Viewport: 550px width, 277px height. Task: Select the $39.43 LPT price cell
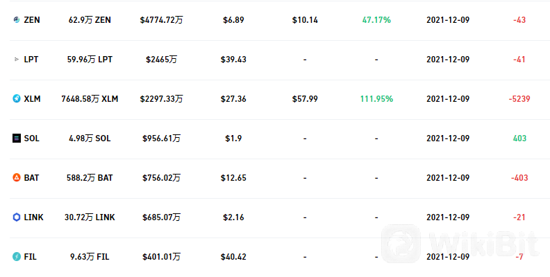(233, 60)
